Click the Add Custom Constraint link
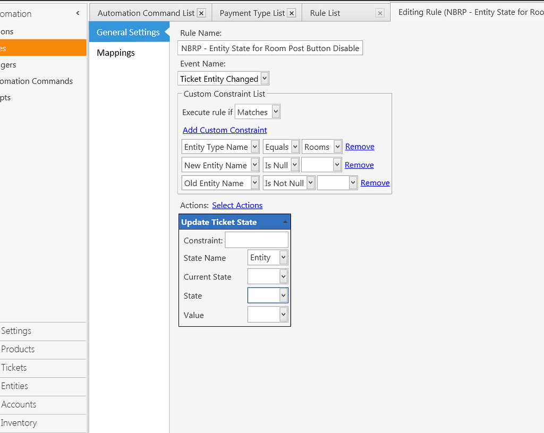This screenshot has height=433, width=544. (224, 130)
